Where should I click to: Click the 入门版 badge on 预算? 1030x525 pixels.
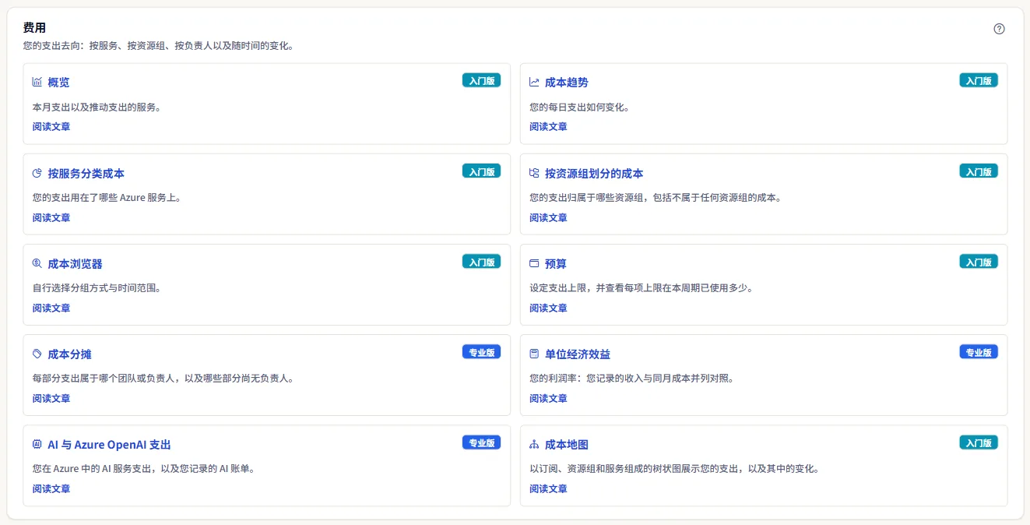coord(979,262)
